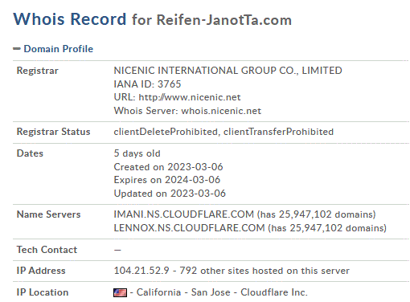Click the 'Whois Record' heading text
This screenshot has width=410, height=302.
pos(70,19)
